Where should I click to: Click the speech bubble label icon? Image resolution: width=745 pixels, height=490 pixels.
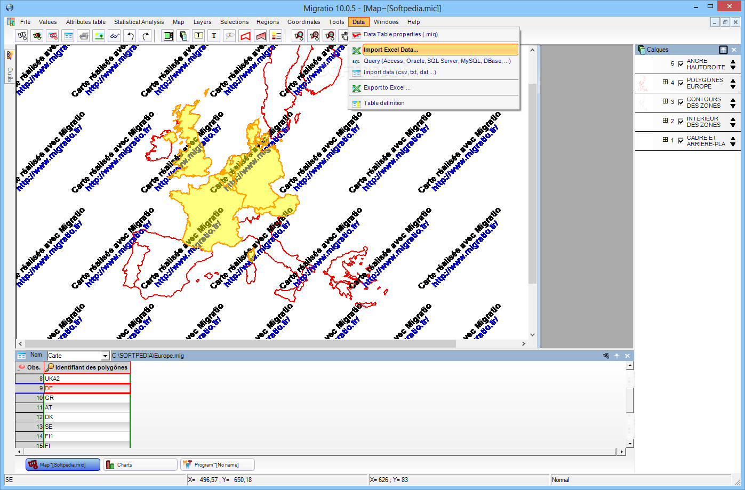[x=230, y=36]
